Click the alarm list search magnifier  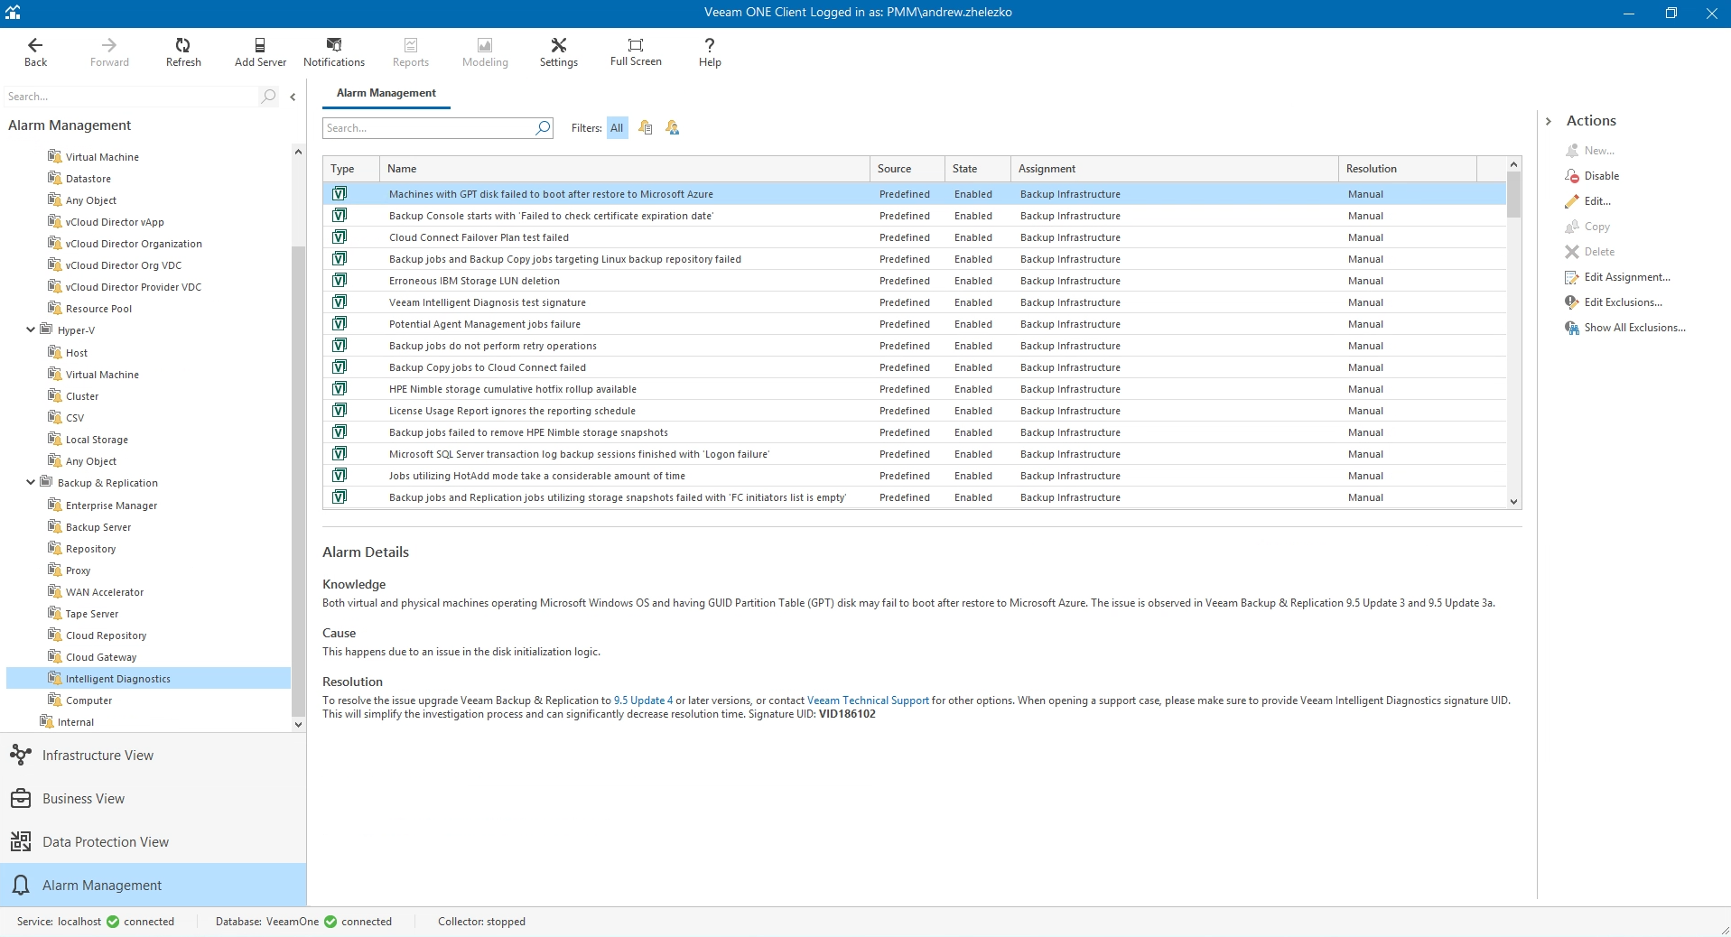click(543, 128)
